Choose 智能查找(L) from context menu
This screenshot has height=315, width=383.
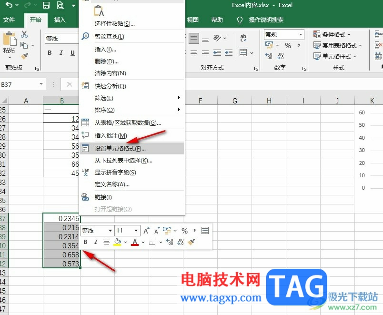click(x=132, y=37)
